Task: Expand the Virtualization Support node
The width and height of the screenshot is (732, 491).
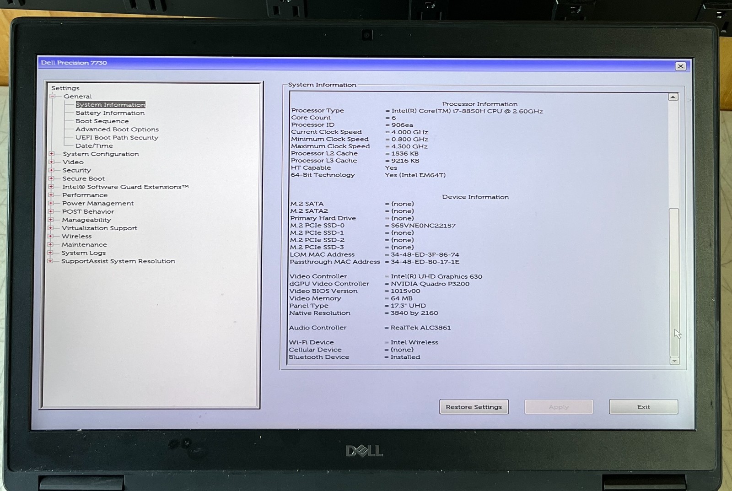Action: point(51,228)
